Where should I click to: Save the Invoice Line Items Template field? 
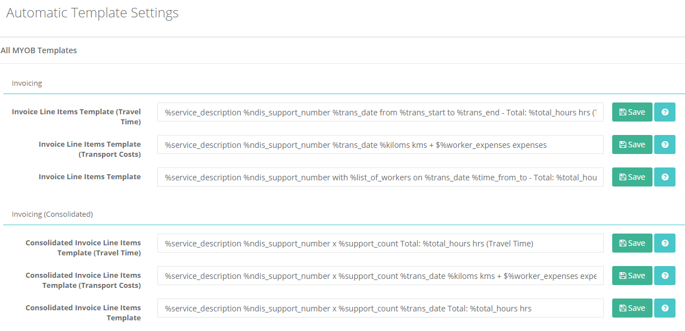632,177
